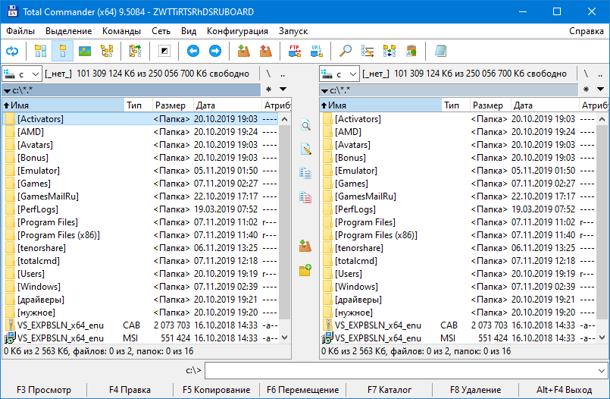
Task: Open left panel directory history arrow
Action: [x=283, y=90]
